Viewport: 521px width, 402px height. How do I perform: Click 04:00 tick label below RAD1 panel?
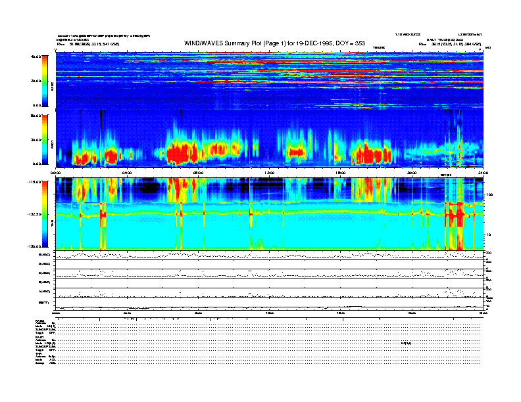127,173
